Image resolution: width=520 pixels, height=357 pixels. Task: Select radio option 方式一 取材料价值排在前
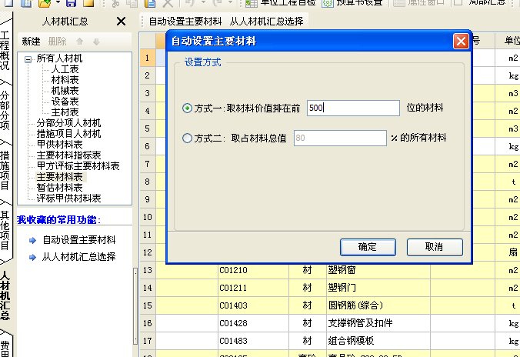point(187,108)
